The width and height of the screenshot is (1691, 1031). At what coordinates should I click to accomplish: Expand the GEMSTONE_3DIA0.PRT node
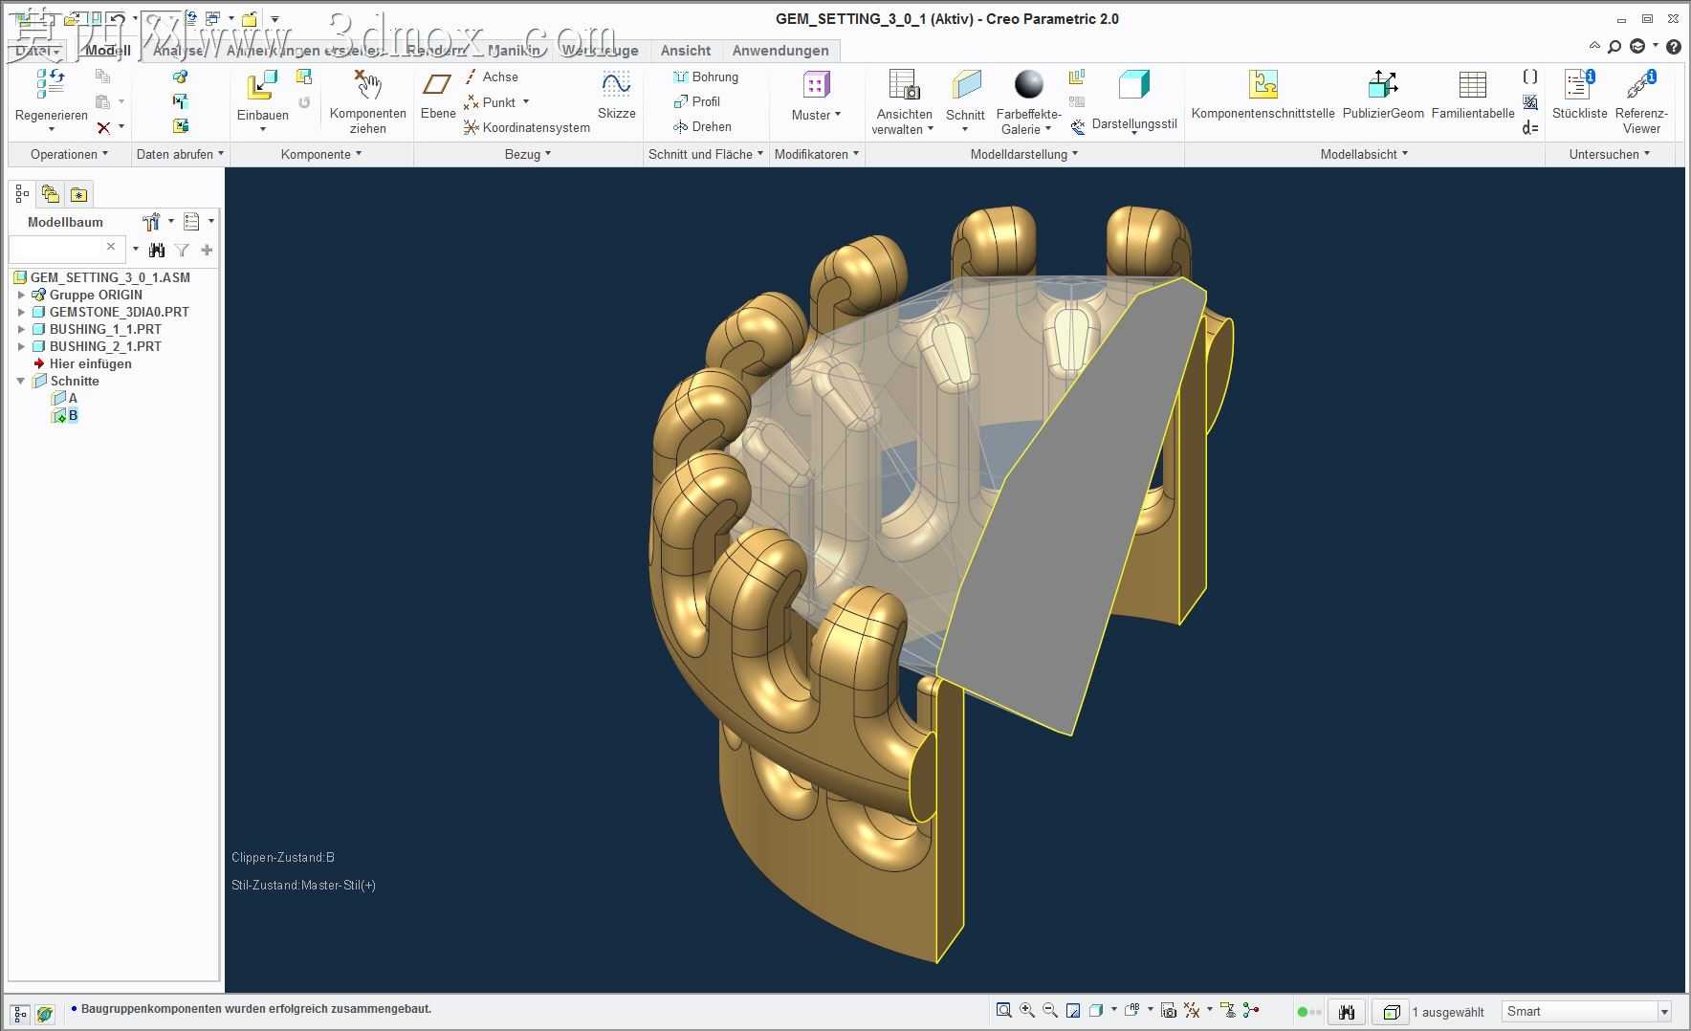[21, 312]
